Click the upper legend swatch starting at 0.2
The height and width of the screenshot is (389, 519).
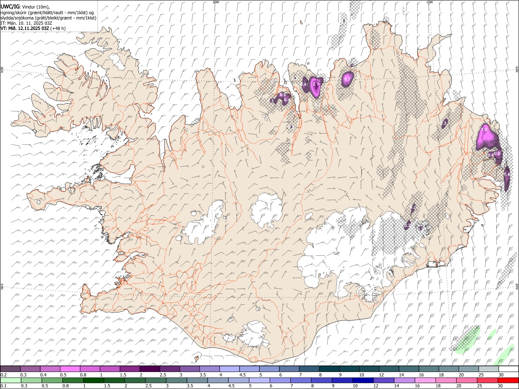click(11, 369)
